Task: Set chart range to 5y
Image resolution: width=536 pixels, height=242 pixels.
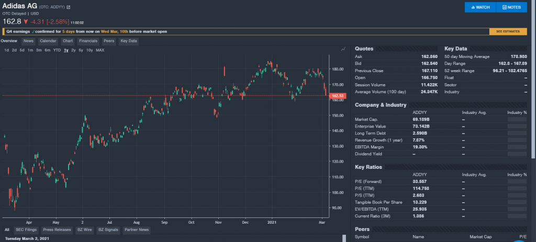Action: 81,50
